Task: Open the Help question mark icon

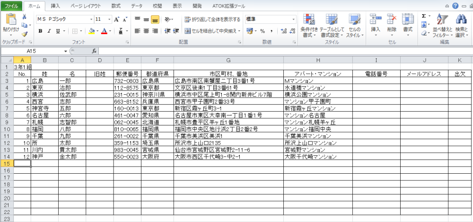Action: pos(455,6)
